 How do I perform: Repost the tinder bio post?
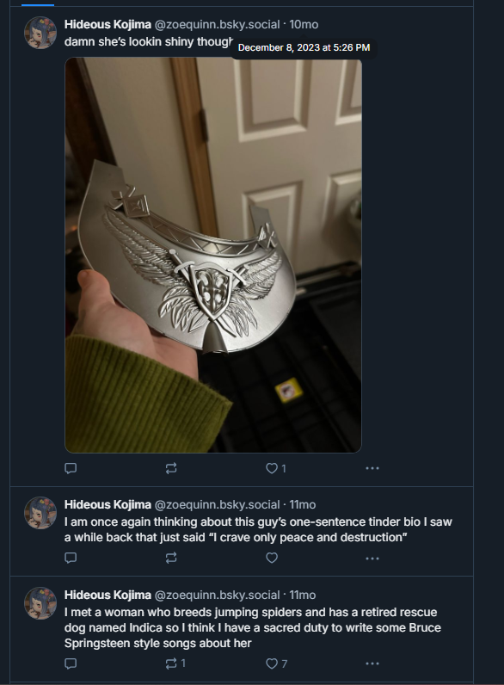(171, 558)
